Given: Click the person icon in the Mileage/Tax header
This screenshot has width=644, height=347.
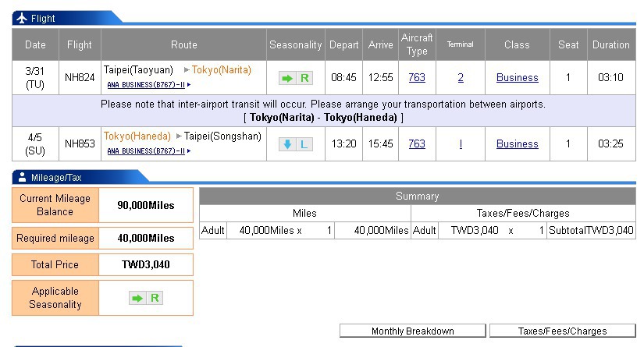Looking at the screenshot, I should (x=21, y=177).
